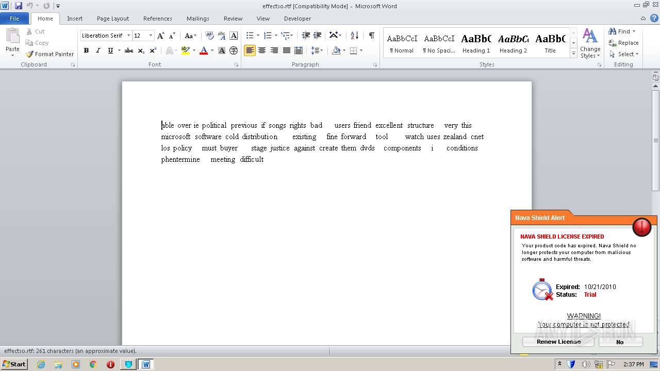Switch to the References tab
The width and height of the screenshot is (660, 371).
[x=158, y=19]
